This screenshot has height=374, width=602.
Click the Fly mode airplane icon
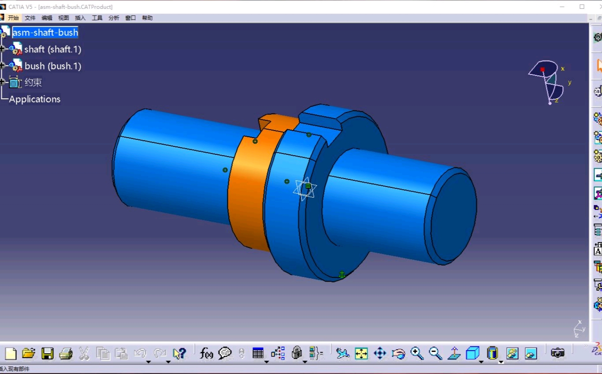pyautogui.click(x=343, y=354)
